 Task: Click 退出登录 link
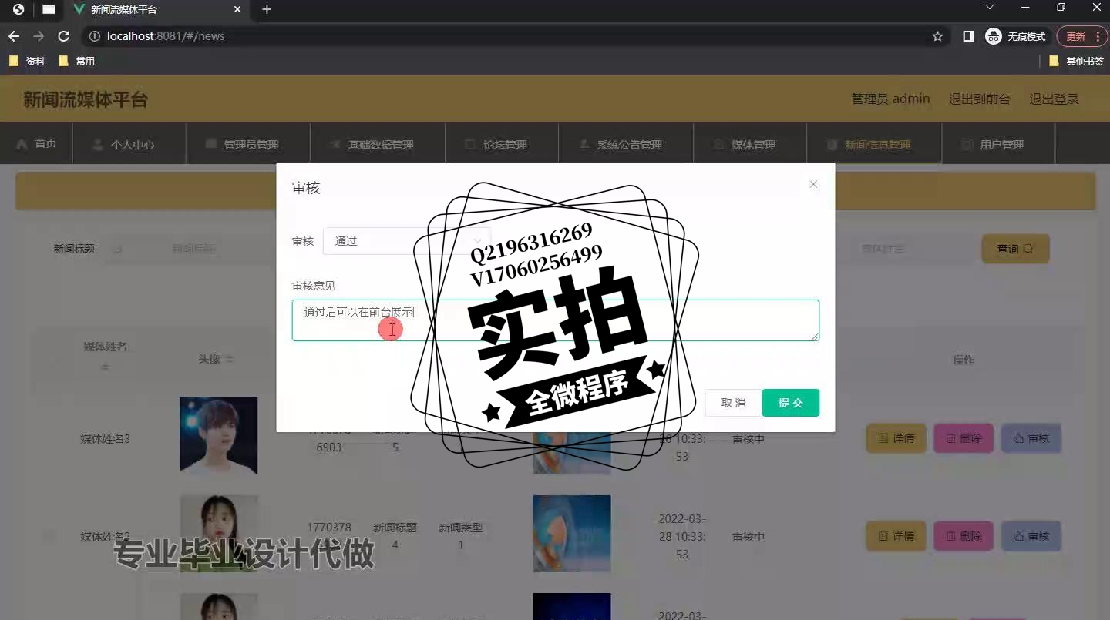[x=1054, y=99]
